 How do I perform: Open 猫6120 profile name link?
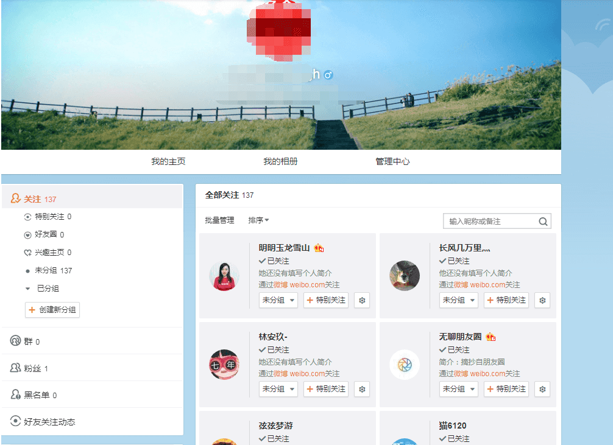tap(453, 426)
